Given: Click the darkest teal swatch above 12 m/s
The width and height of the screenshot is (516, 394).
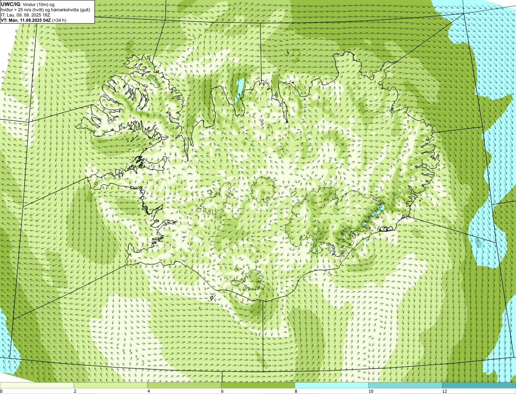Looking at the screenshot, I should 479,385.
